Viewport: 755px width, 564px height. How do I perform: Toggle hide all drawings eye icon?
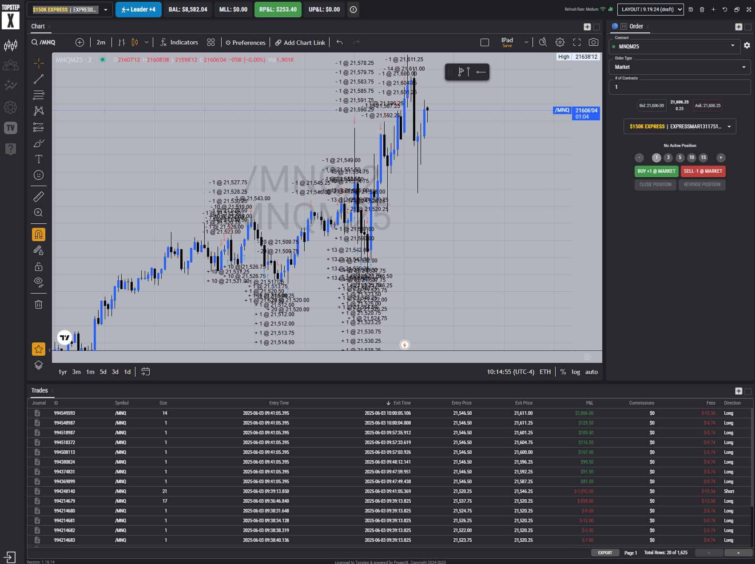pos(39,282)
